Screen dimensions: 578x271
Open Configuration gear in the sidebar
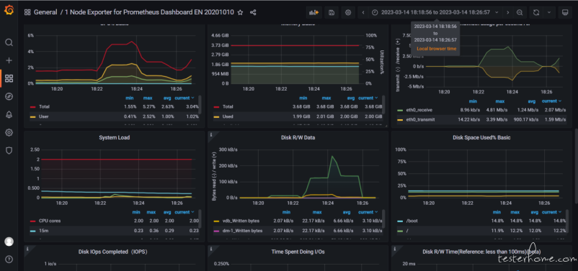pyautogui.click(x=9, y=132)
